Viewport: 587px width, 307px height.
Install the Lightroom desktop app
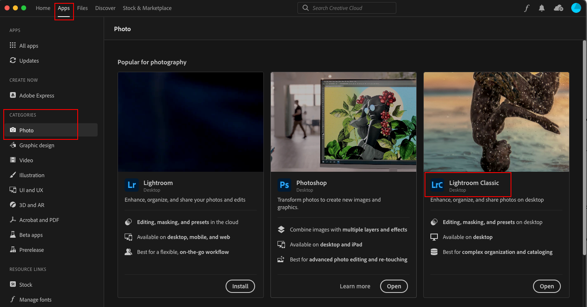[240, 286]
